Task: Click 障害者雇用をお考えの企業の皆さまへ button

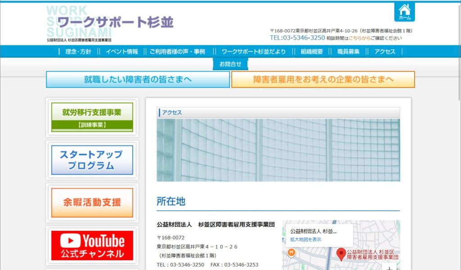Action: point(323,80)
